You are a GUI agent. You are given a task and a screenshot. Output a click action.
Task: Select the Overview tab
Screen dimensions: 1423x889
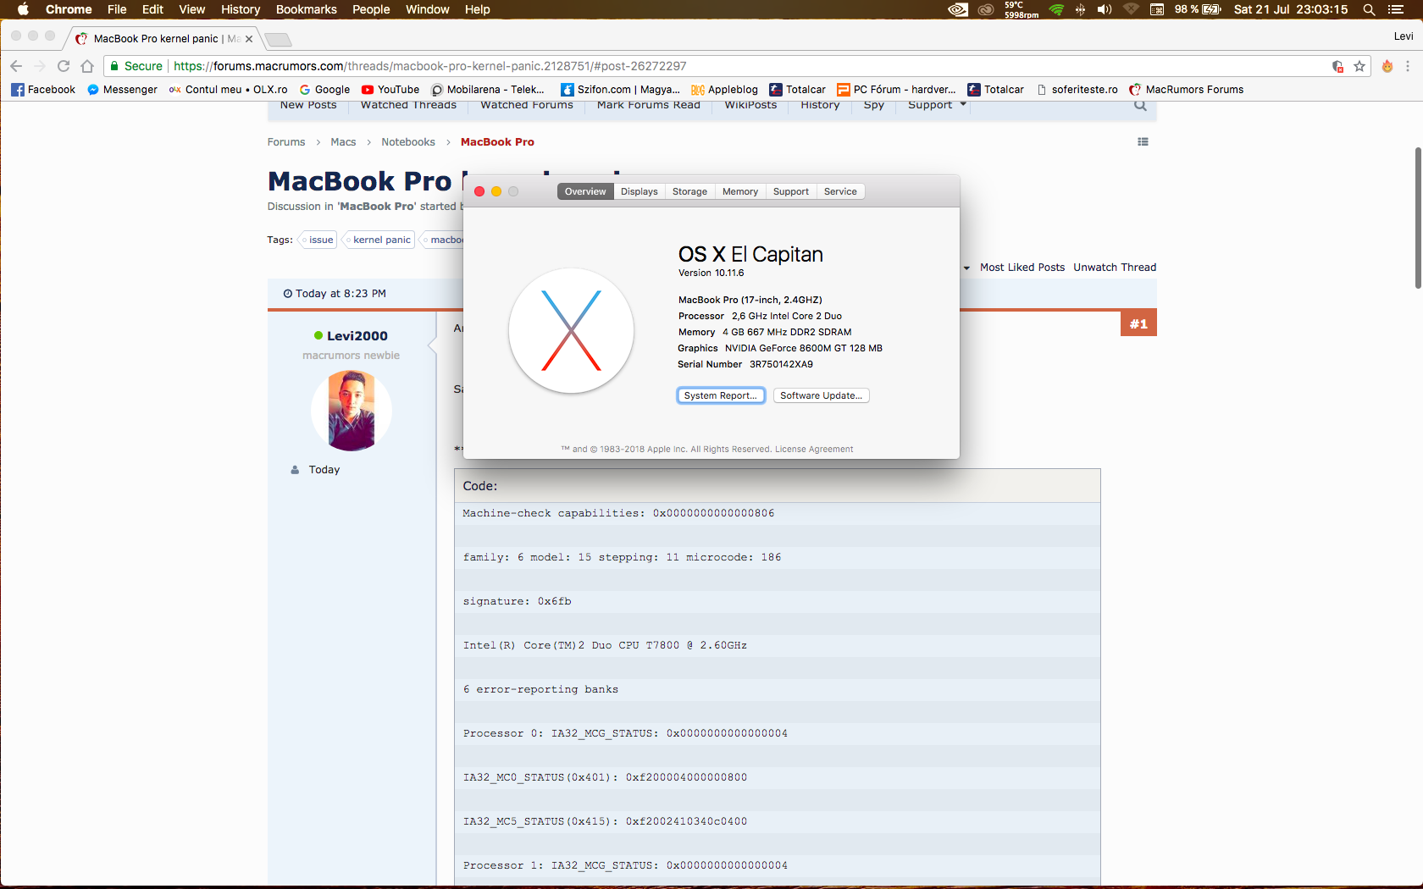(x=585, y=191)
